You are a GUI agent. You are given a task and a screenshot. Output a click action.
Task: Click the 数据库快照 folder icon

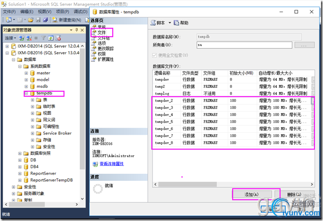(26, 153)
